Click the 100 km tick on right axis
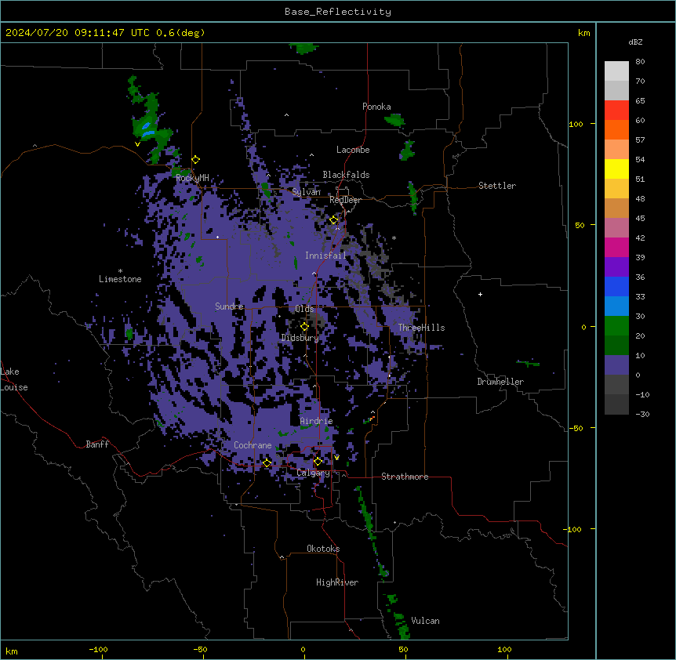 coord(576,124)
